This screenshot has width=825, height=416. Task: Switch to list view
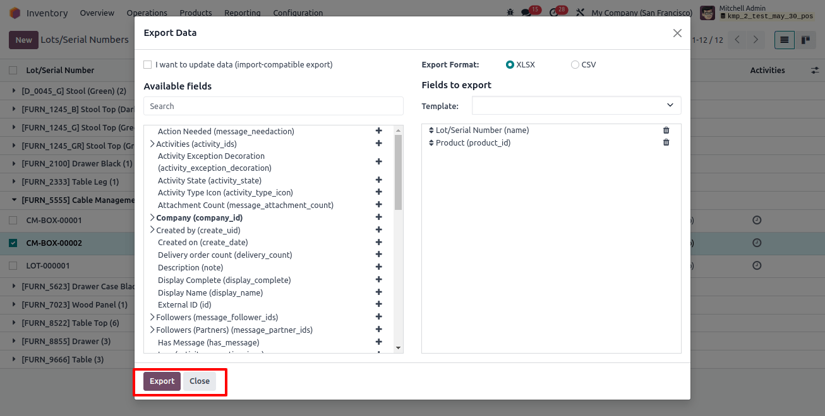pos(785,40)
